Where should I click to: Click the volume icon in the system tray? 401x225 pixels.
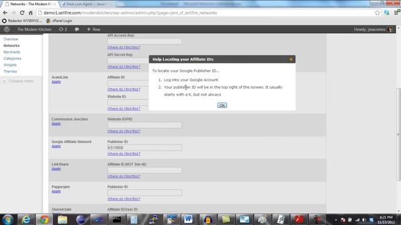364,219
